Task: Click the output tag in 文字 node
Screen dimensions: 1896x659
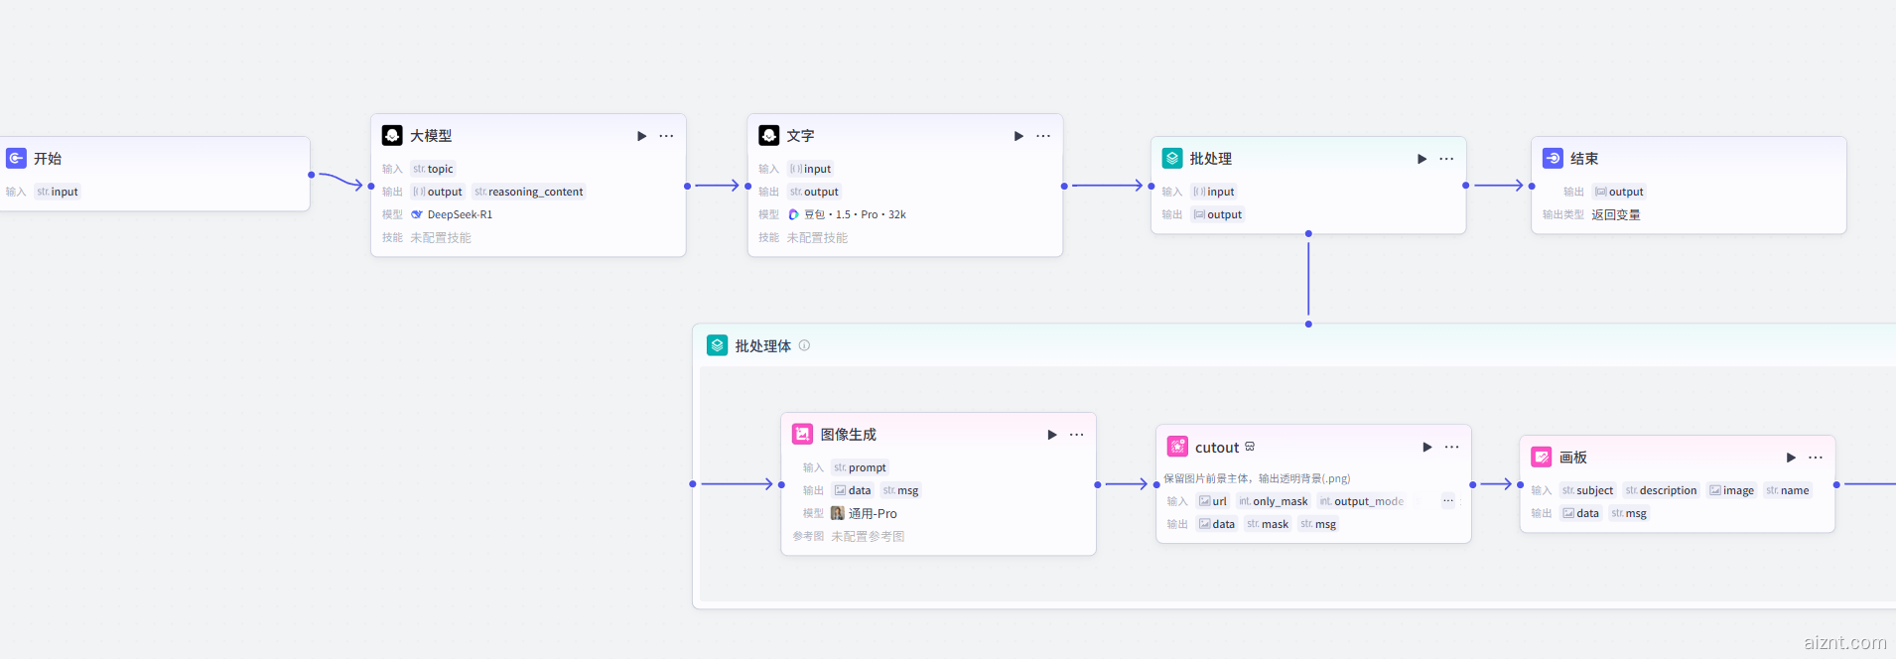Action: 814,192
